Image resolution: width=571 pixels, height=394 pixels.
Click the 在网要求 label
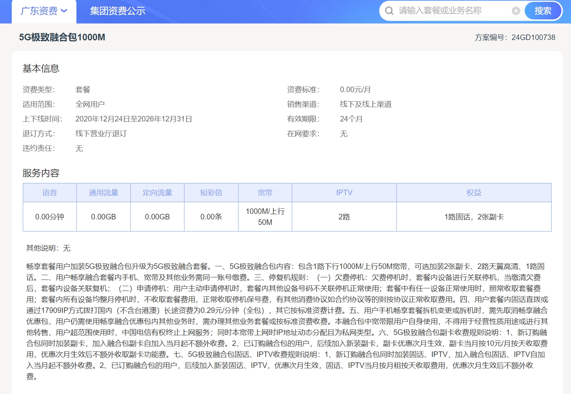pos(303,134)
